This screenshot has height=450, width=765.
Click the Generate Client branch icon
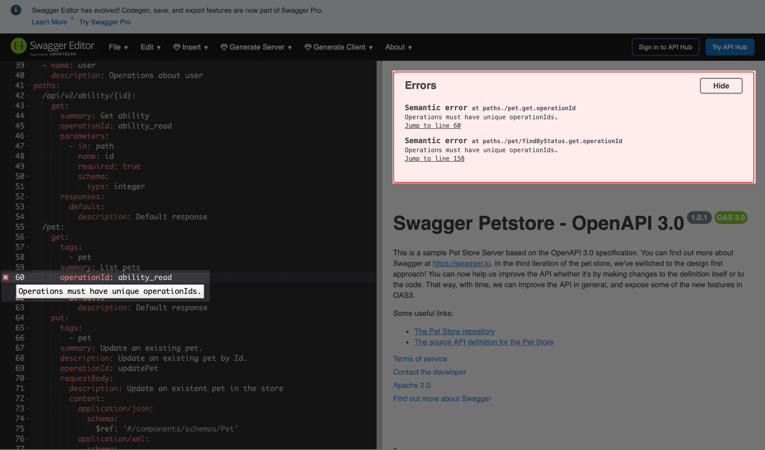click(307, 47)
